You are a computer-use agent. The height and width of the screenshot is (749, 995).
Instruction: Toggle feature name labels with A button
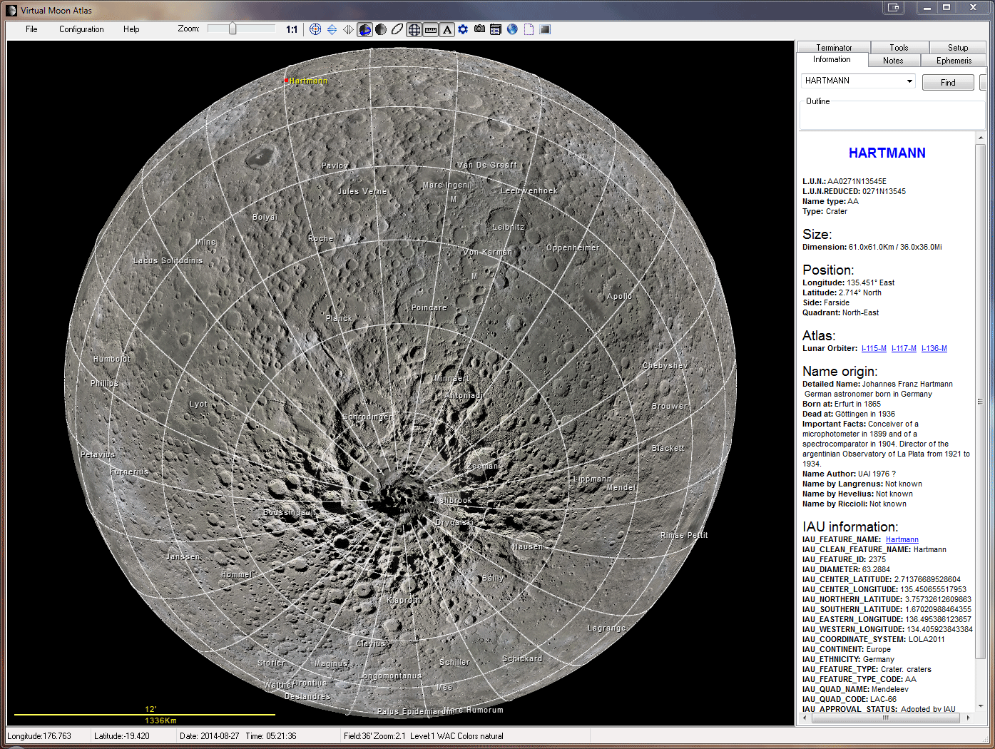point(447,29)
